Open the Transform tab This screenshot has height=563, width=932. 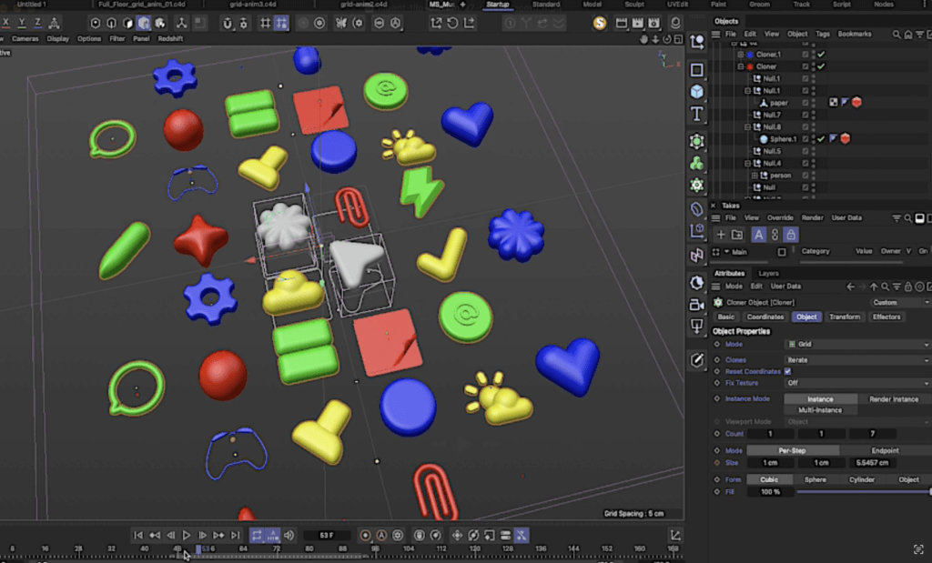pos(845,317)
